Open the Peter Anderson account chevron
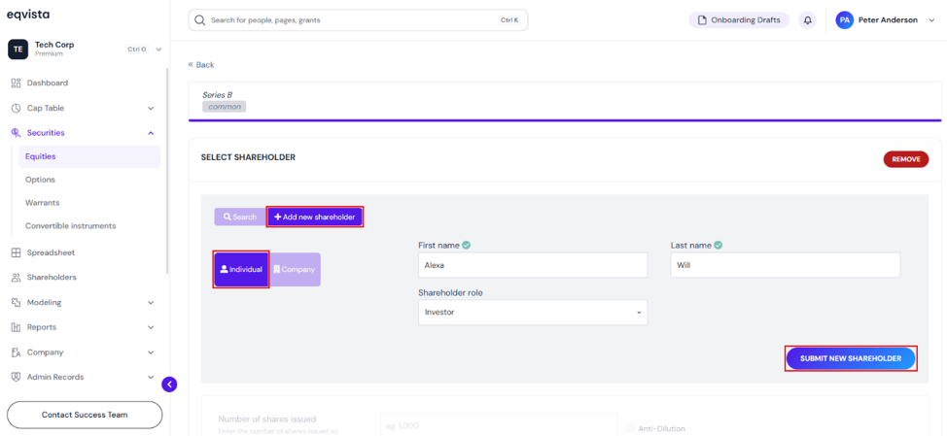 point(930,19)
